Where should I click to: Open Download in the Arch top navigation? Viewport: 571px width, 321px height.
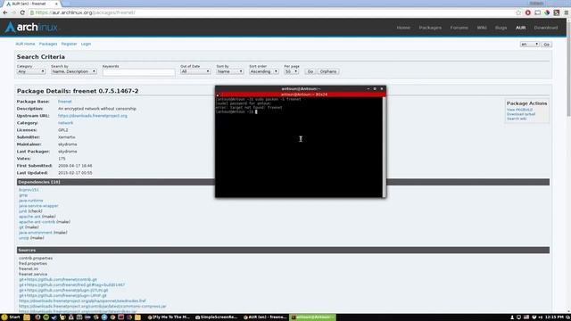pos(546,28)
